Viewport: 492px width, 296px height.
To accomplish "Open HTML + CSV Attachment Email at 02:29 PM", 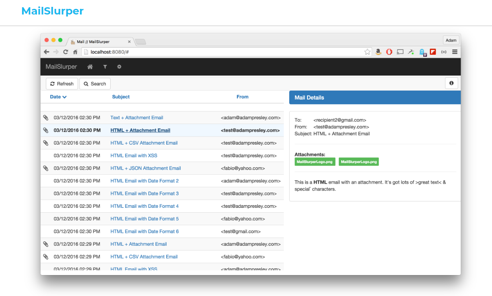I will 144,257.
